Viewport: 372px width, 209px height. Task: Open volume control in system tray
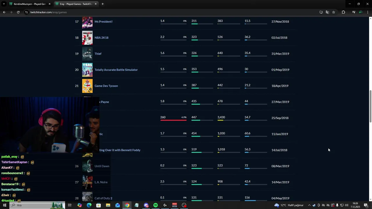[346, 205]
